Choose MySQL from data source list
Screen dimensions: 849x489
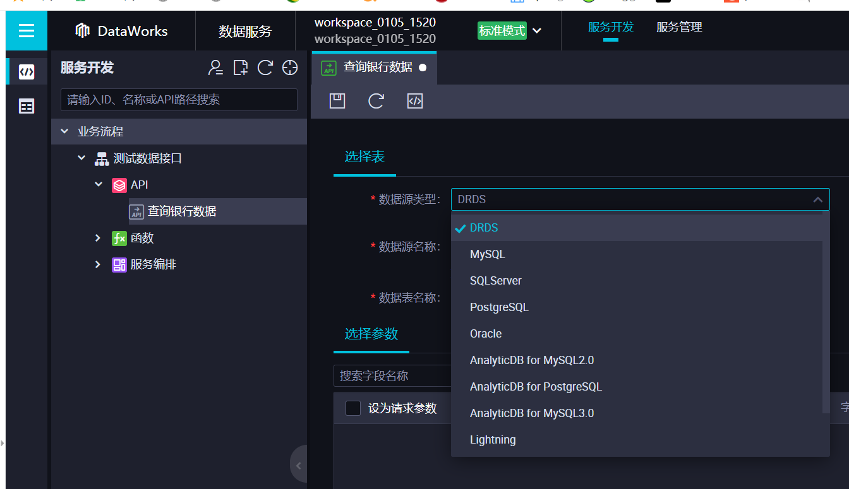point(637,254)
